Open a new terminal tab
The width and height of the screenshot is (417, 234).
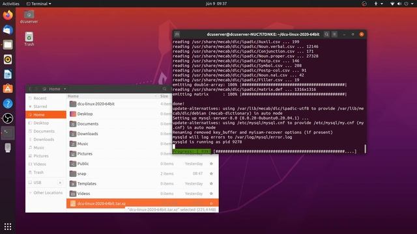(177, 34)
